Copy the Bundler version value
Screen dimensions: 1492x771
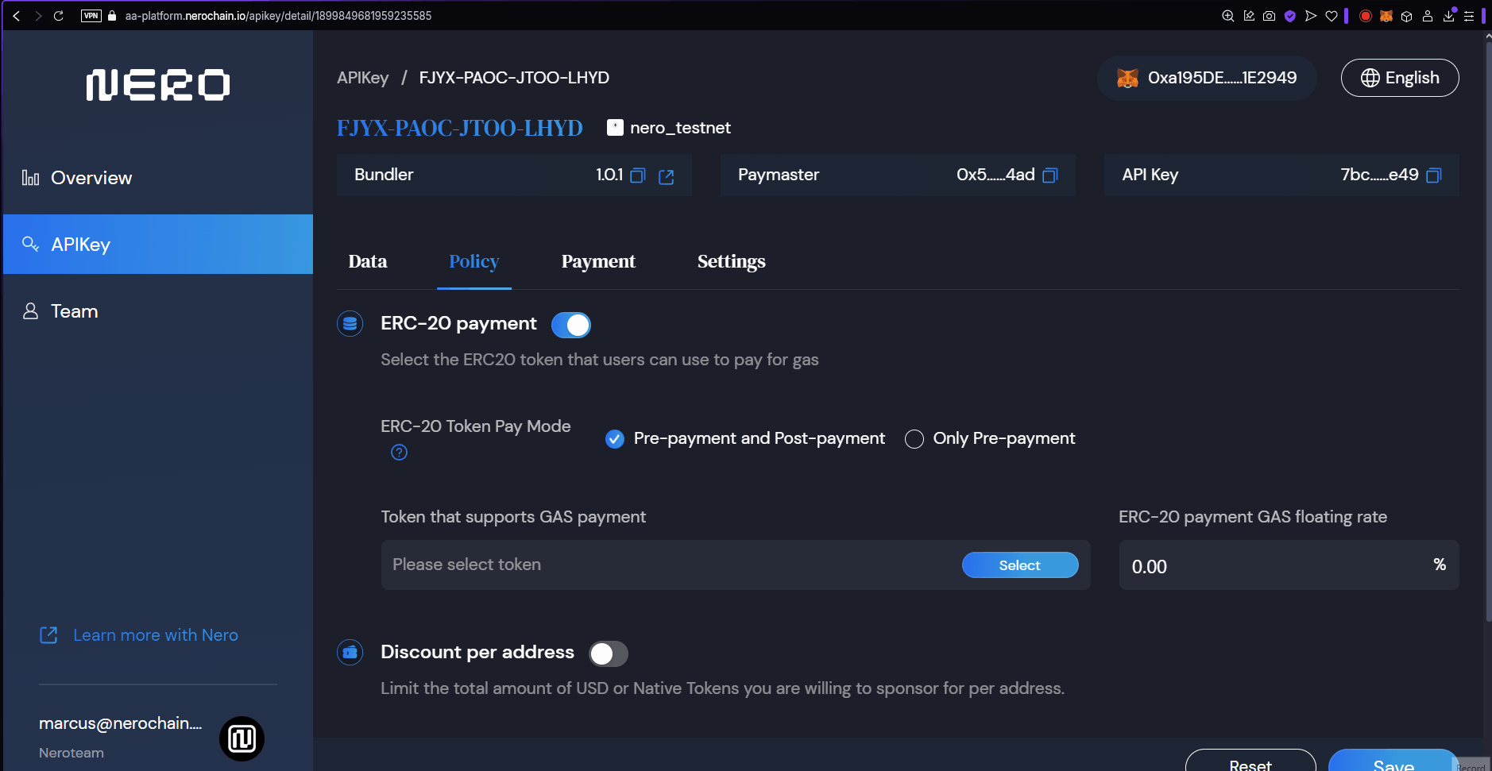(x=637, y=175)
